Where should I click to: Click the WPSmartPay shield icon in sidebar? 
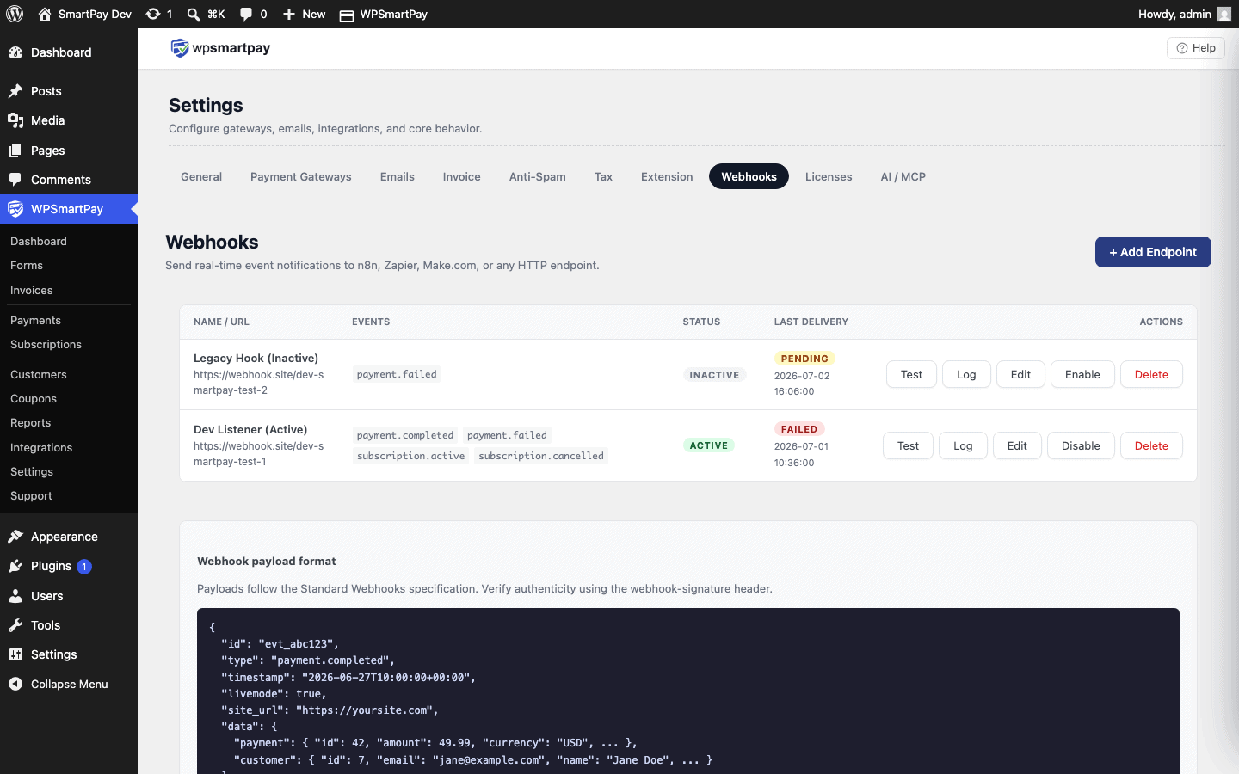15,209
